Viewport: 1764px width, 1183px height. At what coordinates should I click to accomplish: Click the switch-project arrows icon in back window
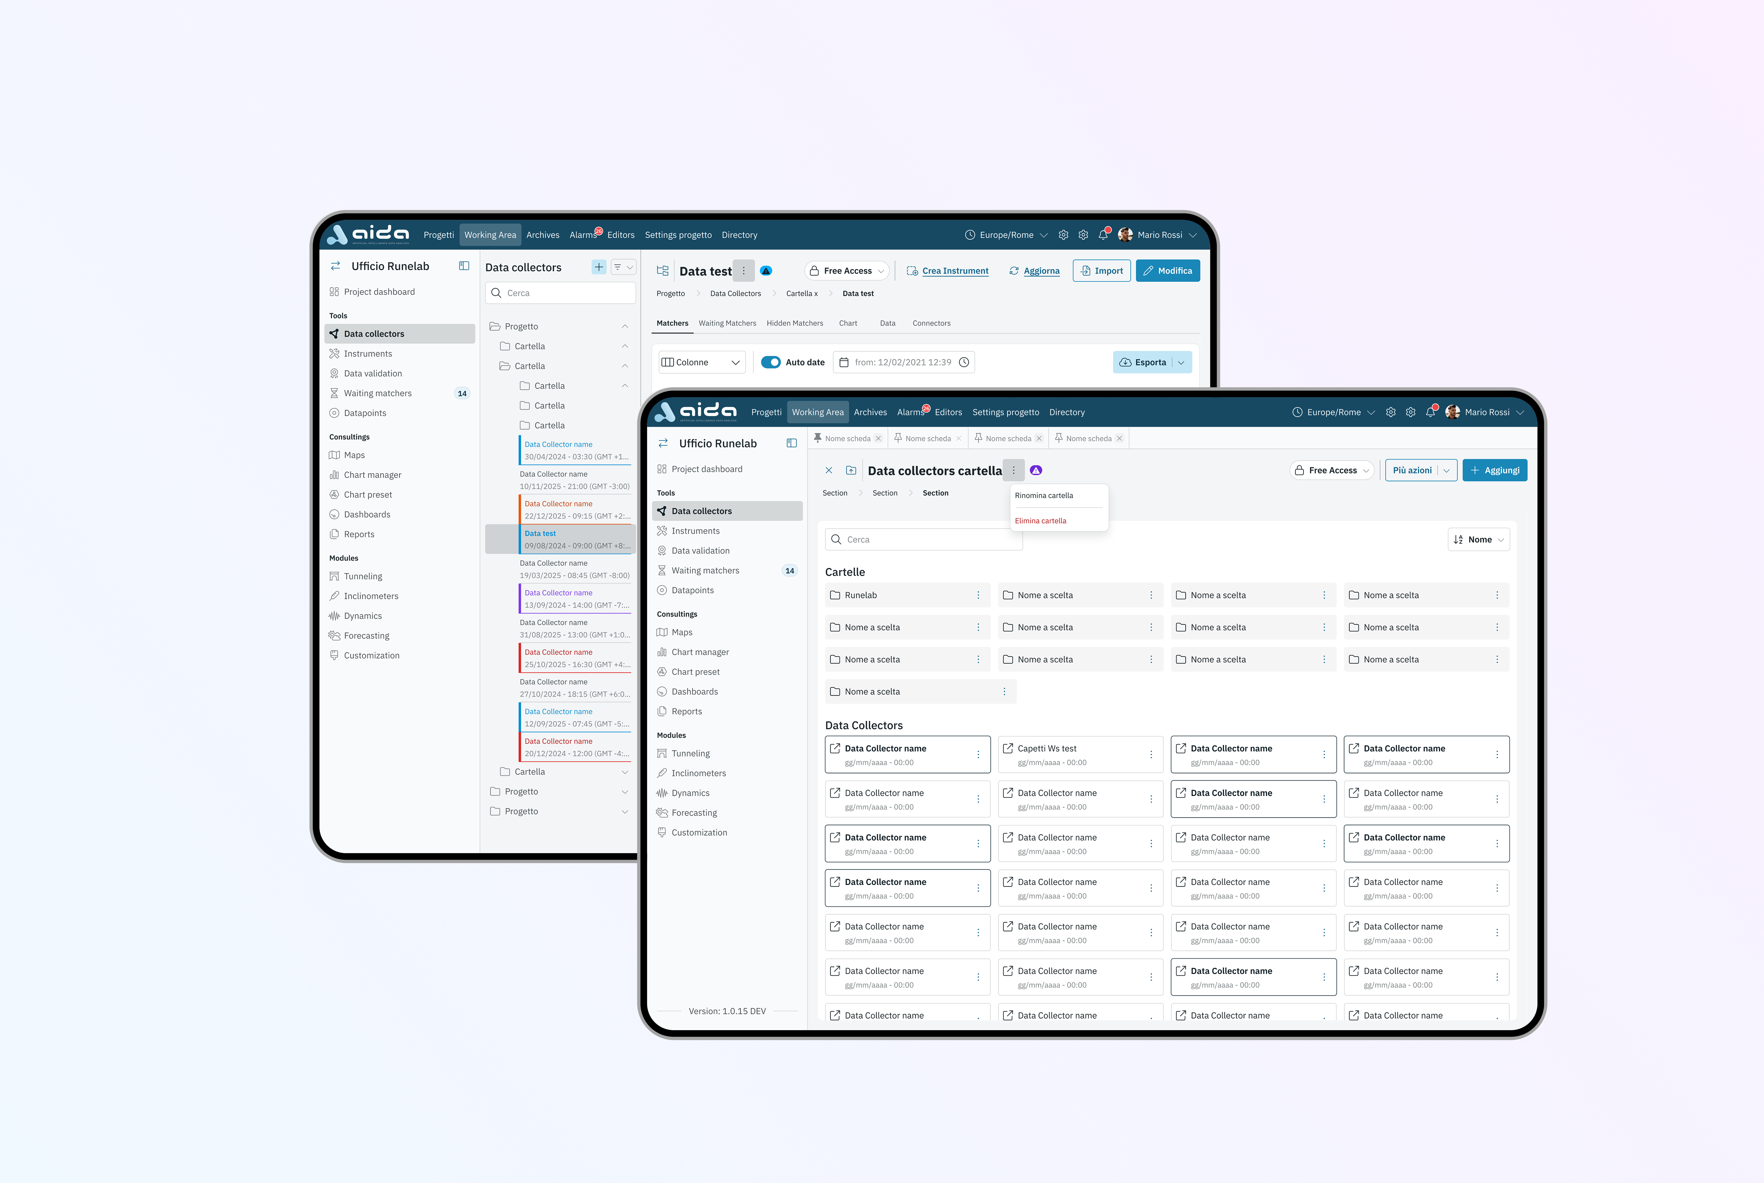click(335, 266)
